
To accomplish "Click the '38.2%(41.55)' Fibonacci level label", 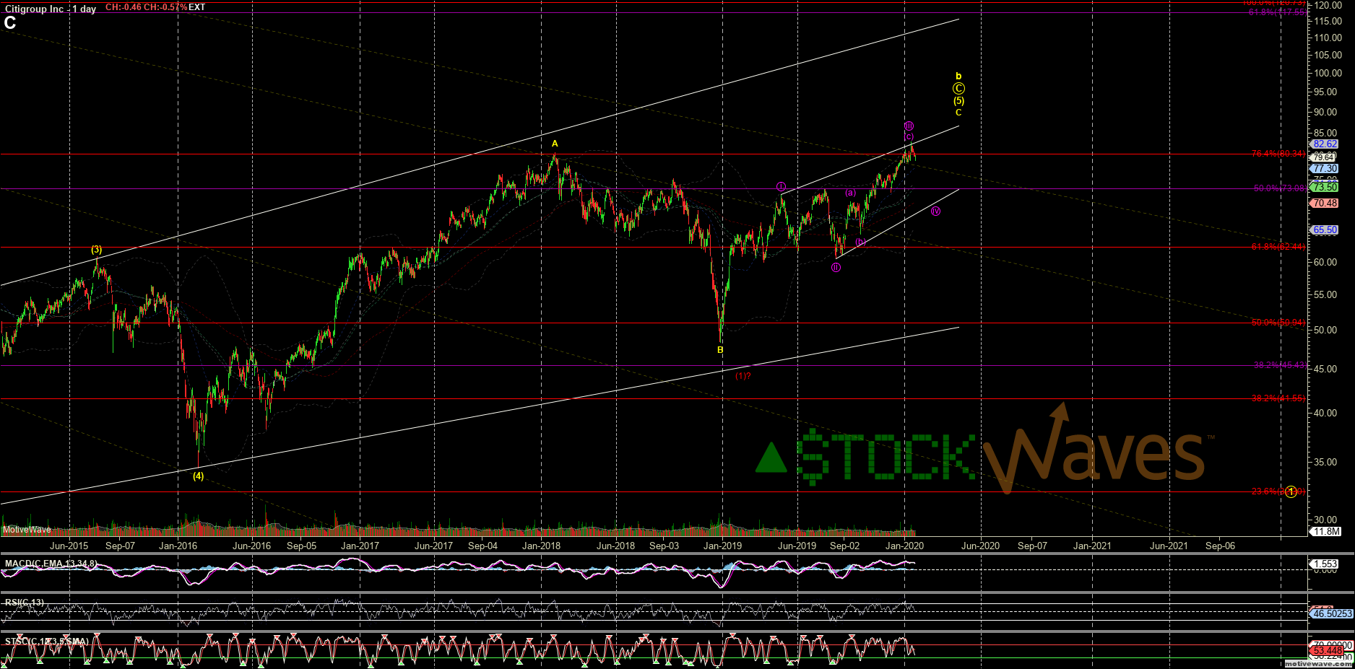I will click(1278, 398).
